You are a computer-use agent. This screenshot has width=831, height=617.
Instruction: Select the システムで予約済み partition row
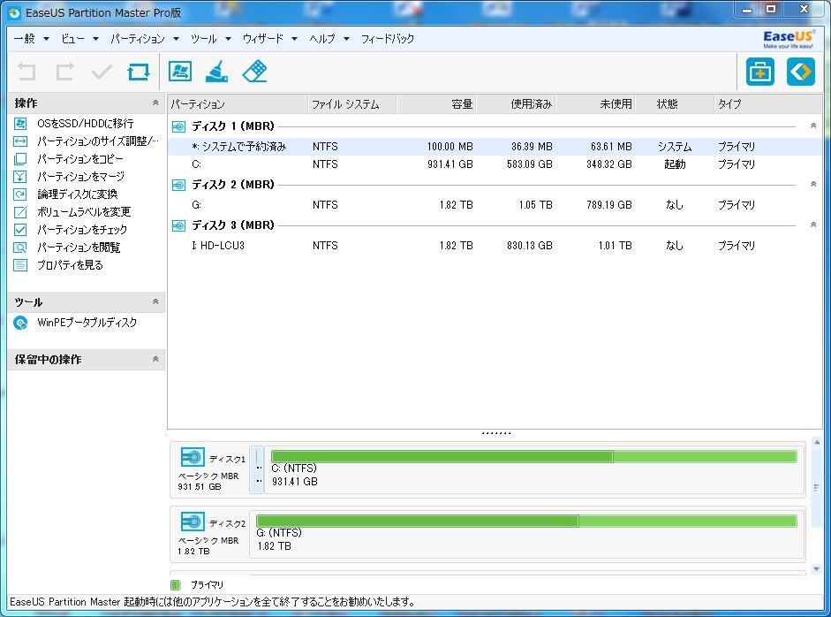[x=495, y=147]
